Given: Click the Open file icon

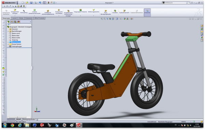Looking at the screenshot, I should click(27, 3).
